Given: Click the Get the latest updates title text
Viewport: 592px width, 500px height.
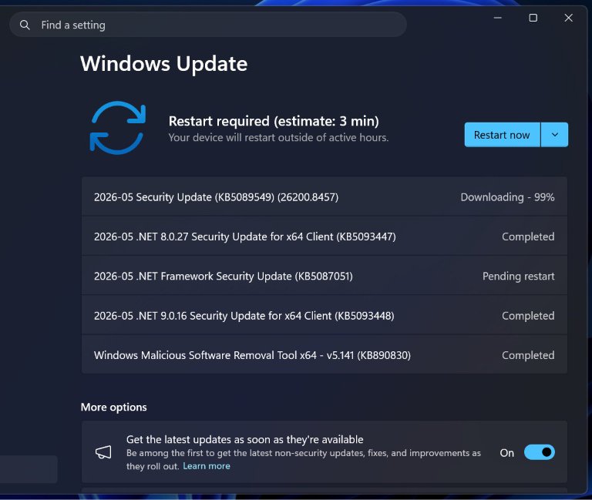Looking at the screenshot, I should click(244, 439).
